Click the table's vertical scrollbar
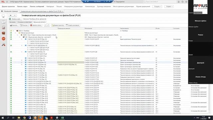Screen dimensions: 213x120 click(x=209, y=98)
